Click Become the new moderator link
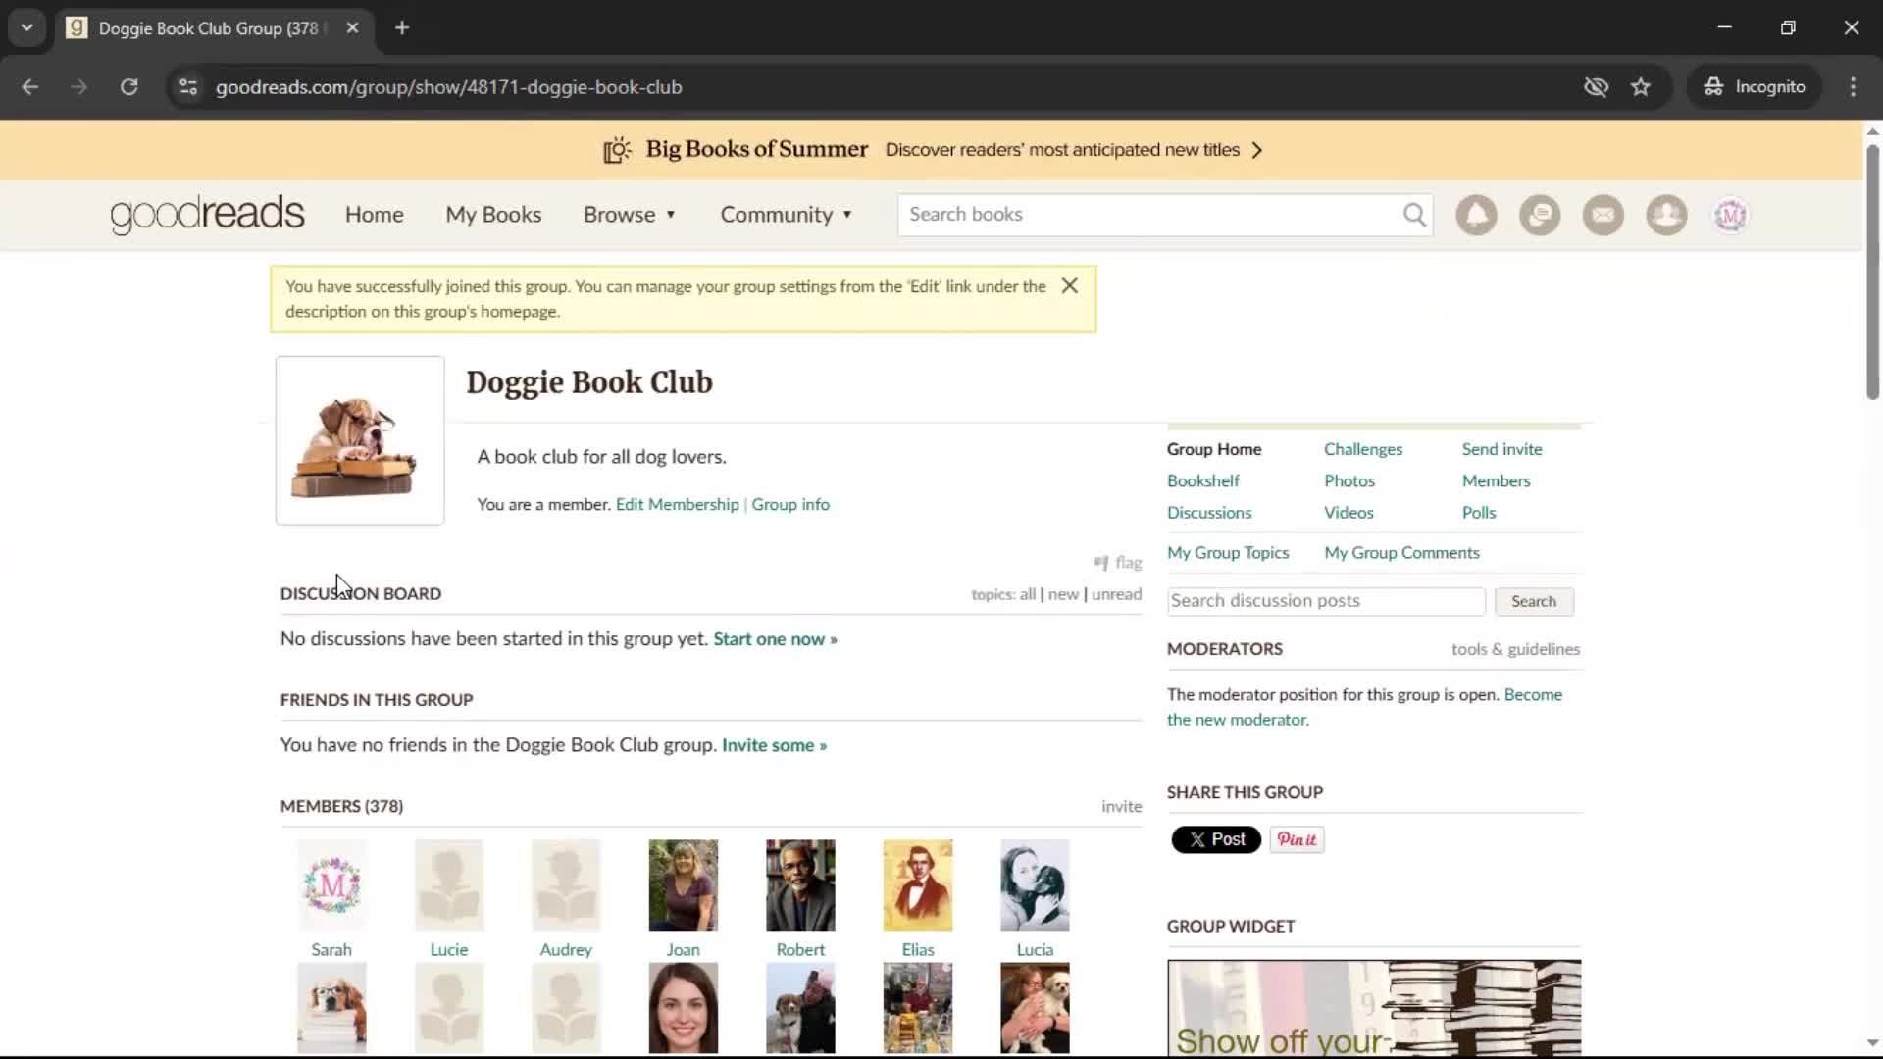This screenshot has width=1883, height=1059. pos(1364,707)
